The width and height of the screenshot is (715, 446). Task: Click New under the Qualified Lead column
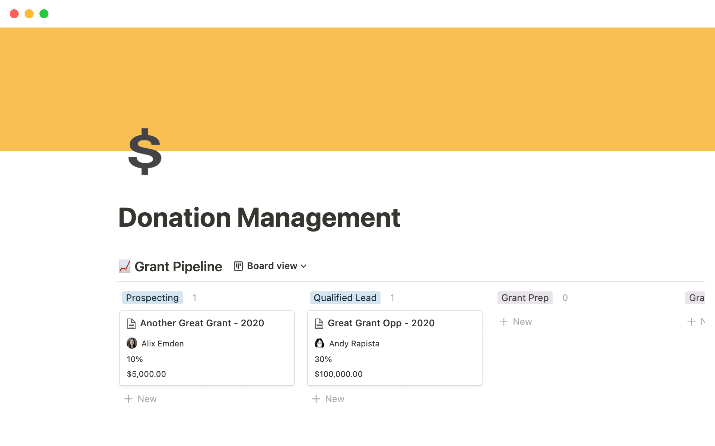(328, 398)
